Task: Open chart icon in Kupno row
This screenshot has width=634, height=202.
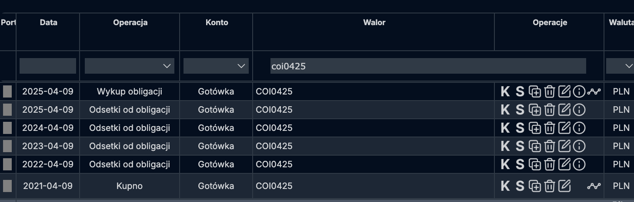Action: pos(594,186)
